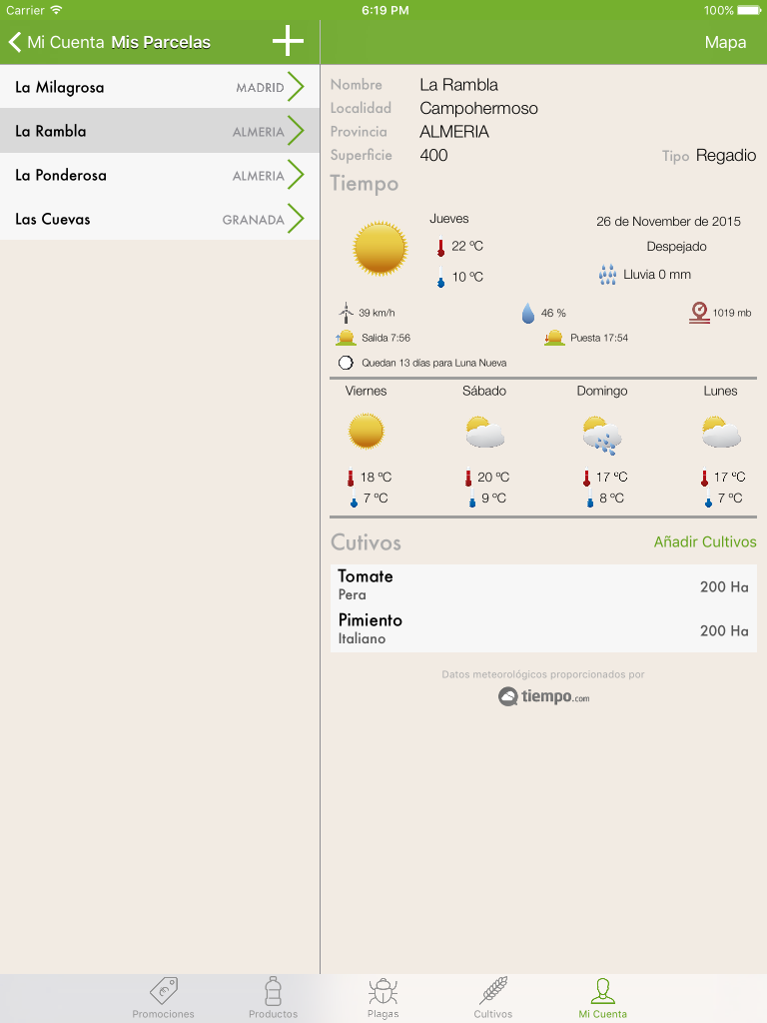Expand Las Cuevas chevron arrow
This screenshot has width=767, height=1023.
[x=296, y=219]
